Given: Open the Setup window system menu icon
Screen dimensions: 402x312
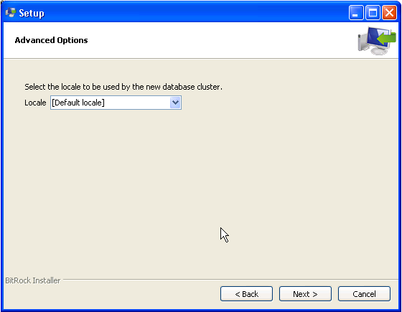Looking at the screenshot, I should [x=11, y=13].
